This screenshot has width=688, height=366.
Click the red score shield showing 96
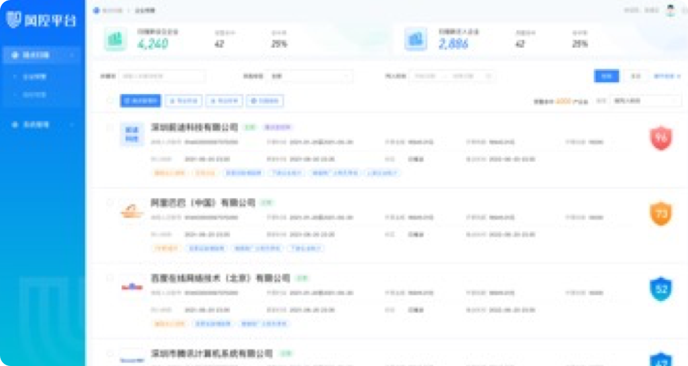pos(661,138)
